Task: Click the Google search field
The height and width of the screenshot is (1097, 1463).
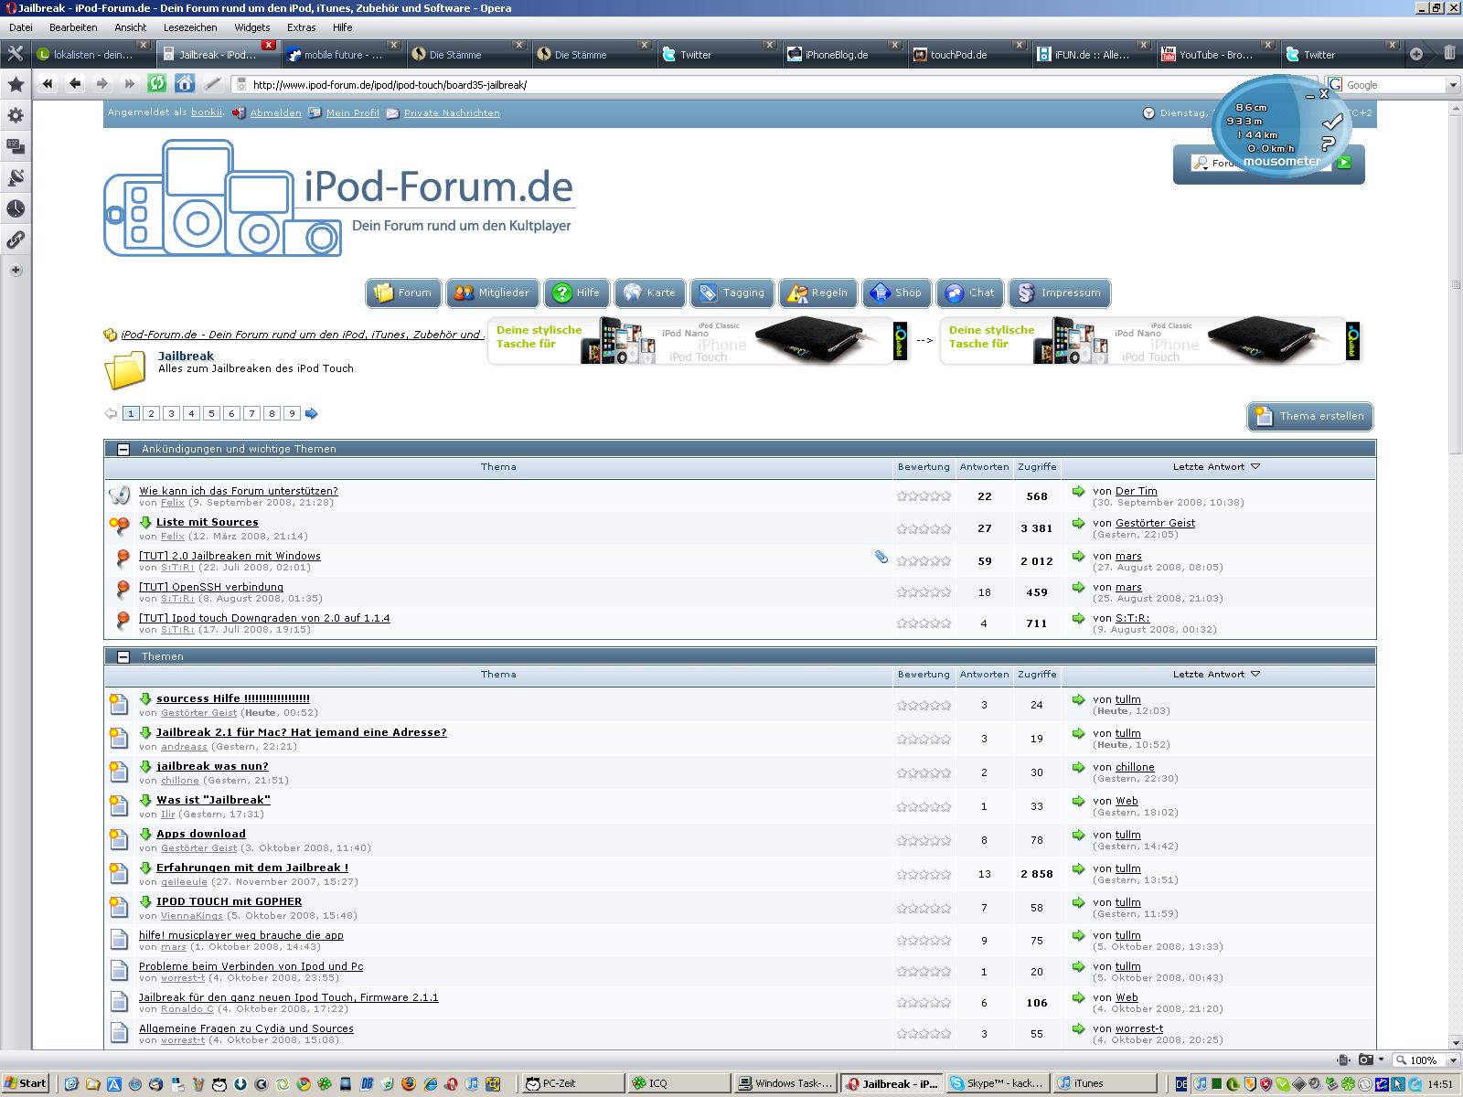Action: tap(1393, 85)
